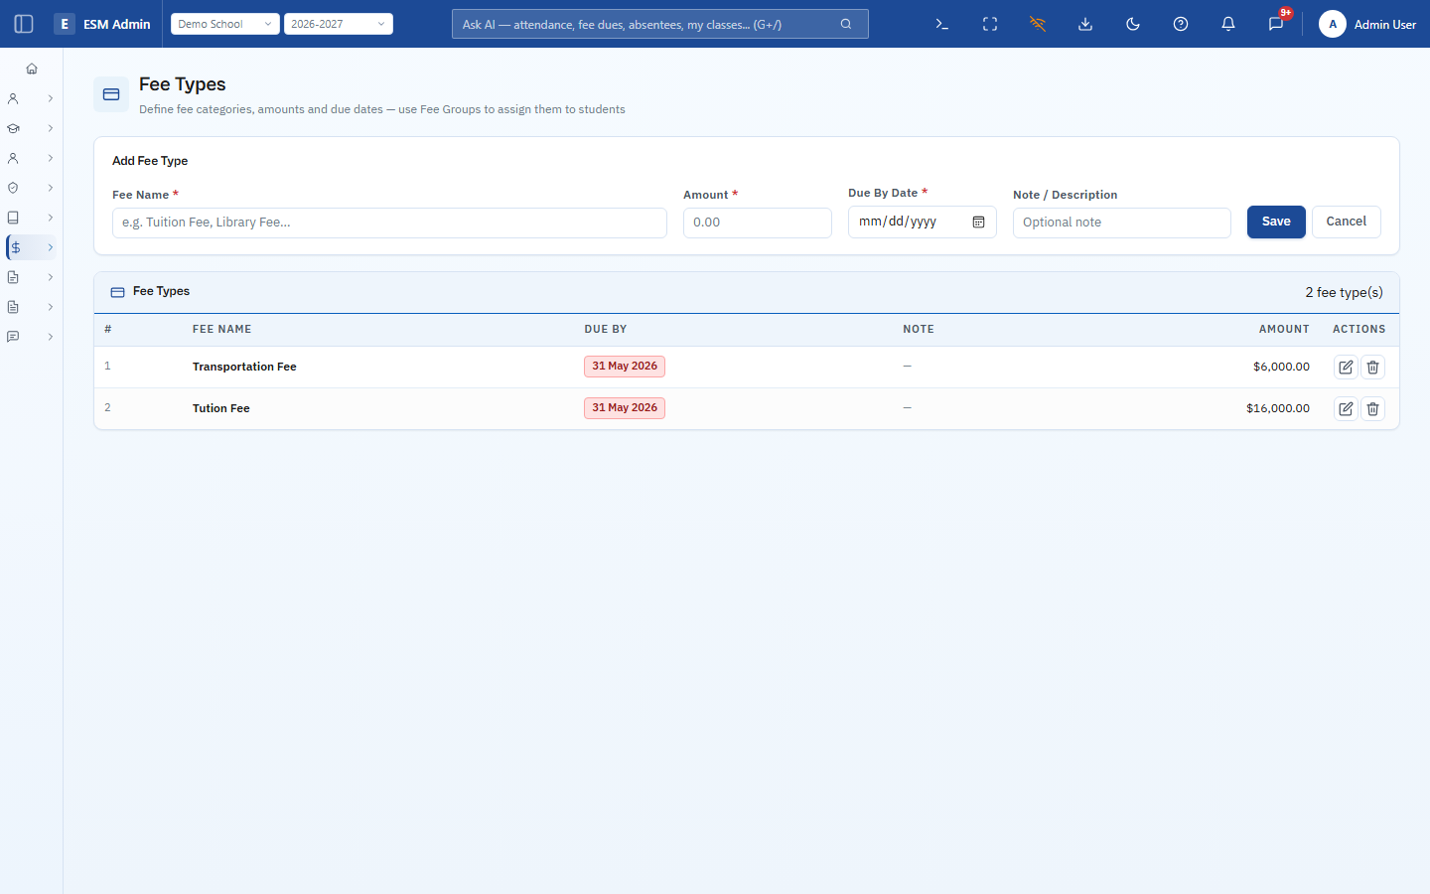Click the orange offline wifi icon
The image size is (1430, 894).
click(x=1038, y=24)
